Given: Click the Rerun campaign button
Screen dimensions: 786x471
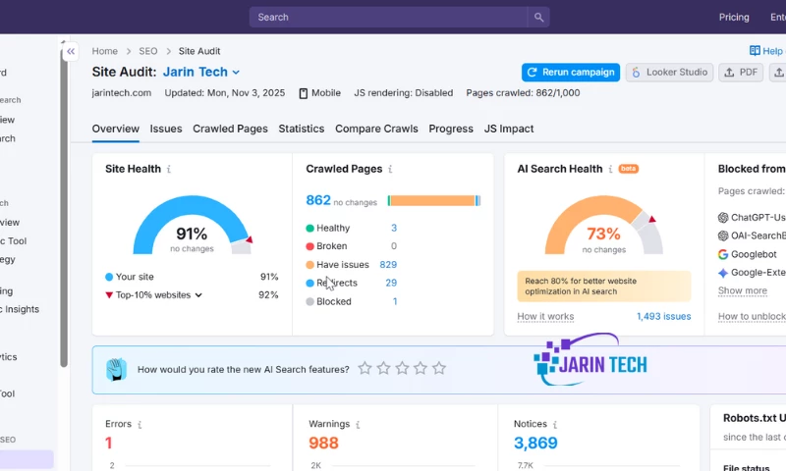Looking at the screenshot, I should coord(570,72).
